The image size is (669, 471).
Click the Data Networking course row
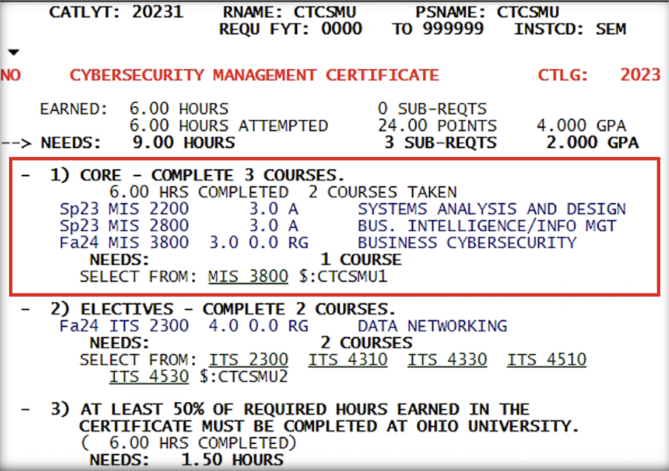(x=282, y=326)
